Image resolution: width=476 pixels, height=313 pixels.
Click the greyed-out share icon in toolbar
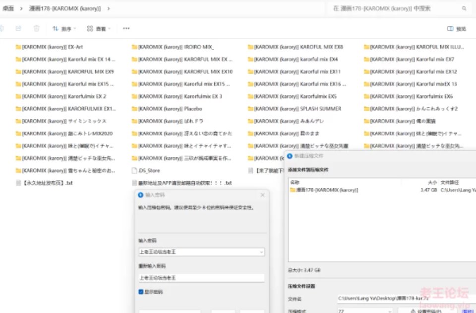click(18, 28)
